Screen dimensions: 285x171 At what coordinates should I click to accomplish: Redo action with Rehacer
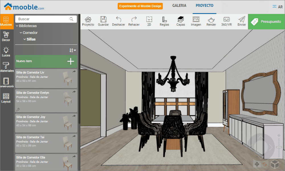tap(134, 21)
